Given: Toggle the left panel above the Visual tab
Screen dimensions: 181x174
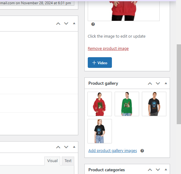Looking at the screenshot, I should click(74, 147).
